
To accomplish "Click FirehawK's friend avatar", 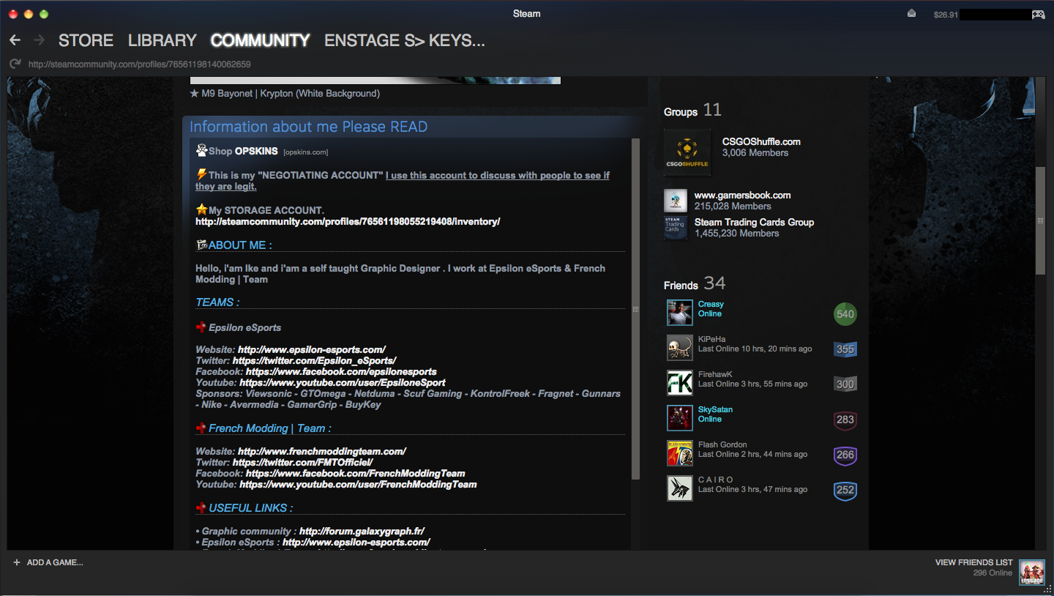I will [679, 383].
